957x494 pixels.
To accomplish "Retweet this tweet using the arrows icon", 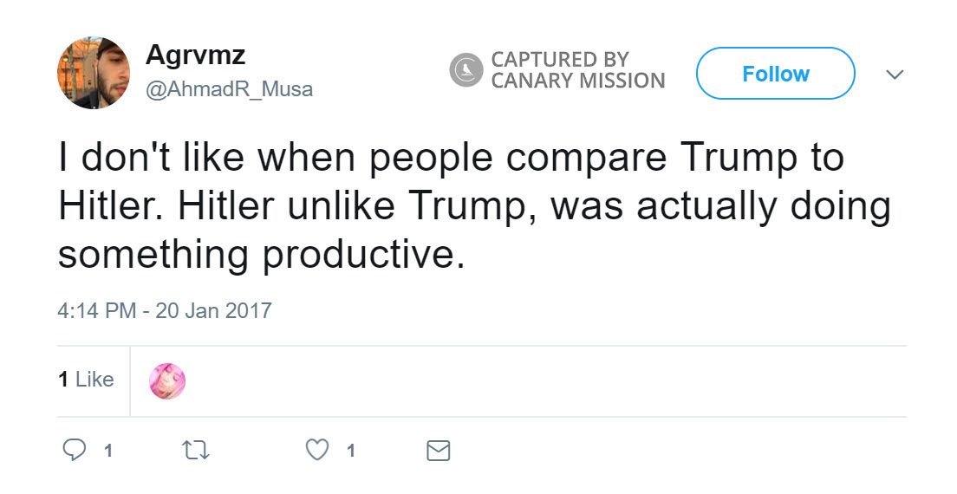I will pyautogui.click(x=199, y=451).
